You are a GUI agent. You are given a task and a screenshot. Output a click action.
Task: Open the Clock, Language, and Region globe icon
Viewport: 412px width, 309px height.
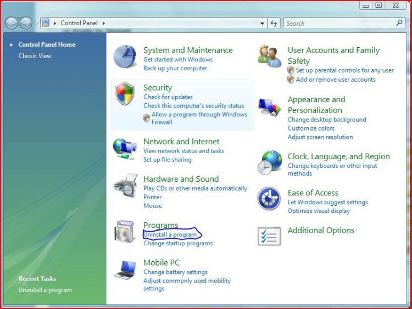pyautogui.click(x=269, y=163)
